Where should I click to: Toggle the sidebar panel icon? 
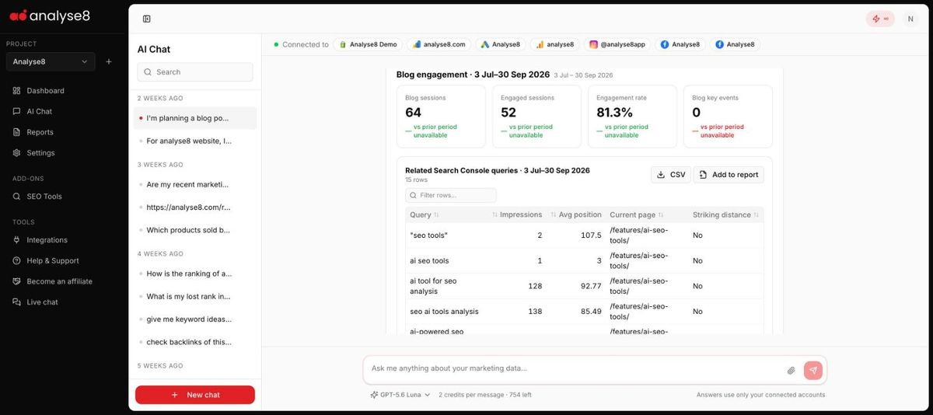coord(147,19)
